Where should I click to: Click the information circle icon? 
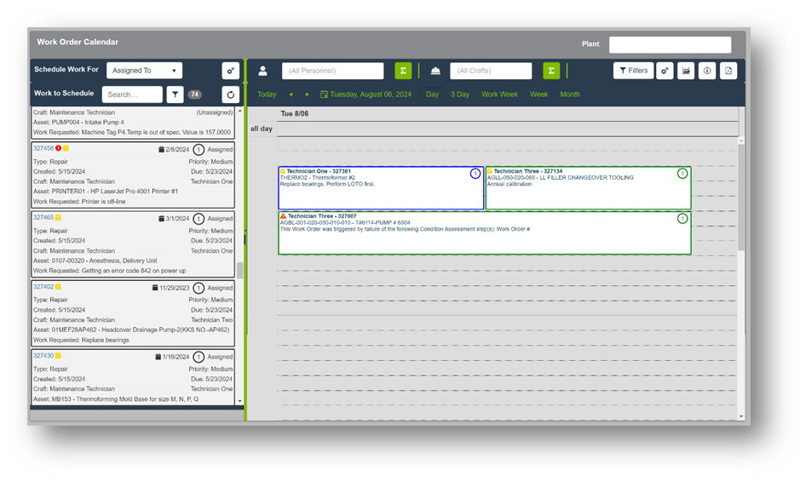click(x=706, y=71)
